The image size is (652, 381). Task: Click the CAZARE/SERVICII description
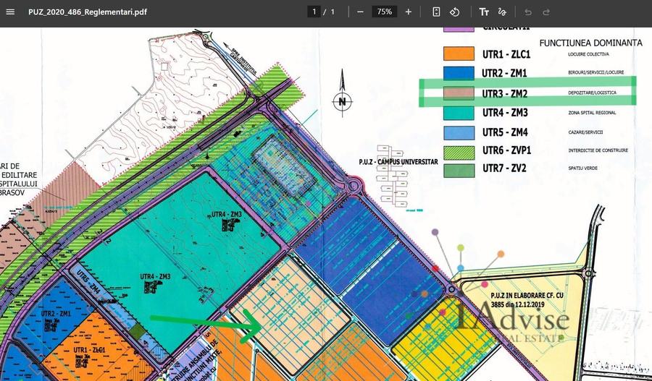585,132
